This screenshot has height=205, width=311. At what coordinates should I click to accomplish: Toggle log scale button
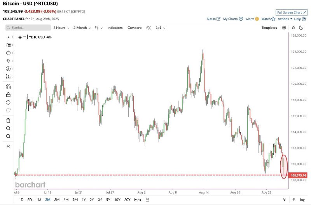(302, 200)
